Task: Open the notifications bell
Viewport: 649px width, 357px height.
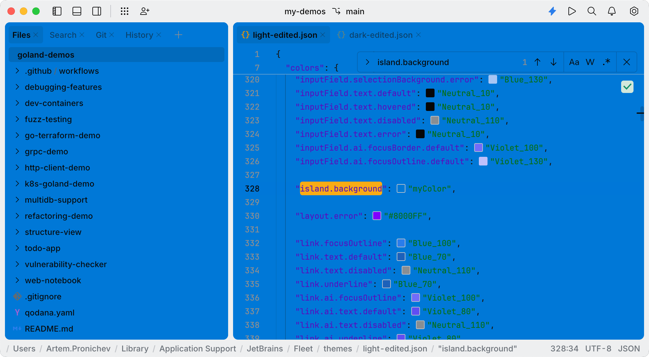Action: (611, 11)
